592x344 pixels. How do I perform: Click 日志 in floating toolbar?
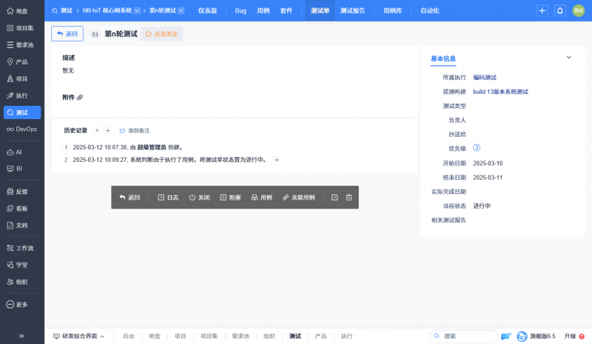(168, 198)
